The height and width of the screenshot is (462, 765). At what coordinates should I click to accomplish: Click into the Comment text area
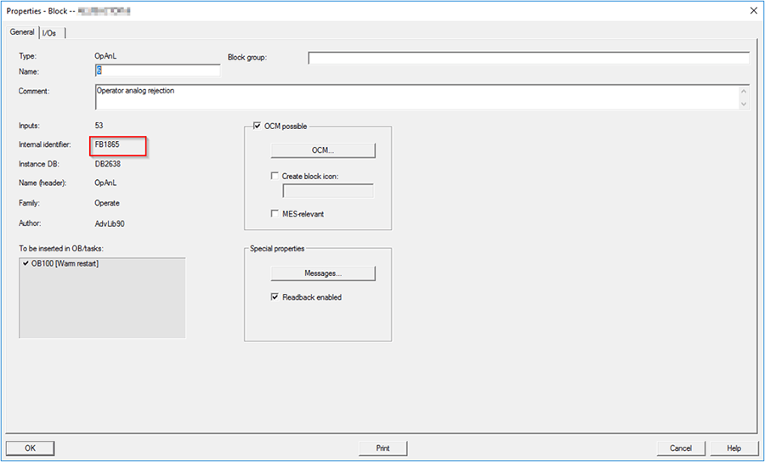pyautogui.click(x=417, y=97)
